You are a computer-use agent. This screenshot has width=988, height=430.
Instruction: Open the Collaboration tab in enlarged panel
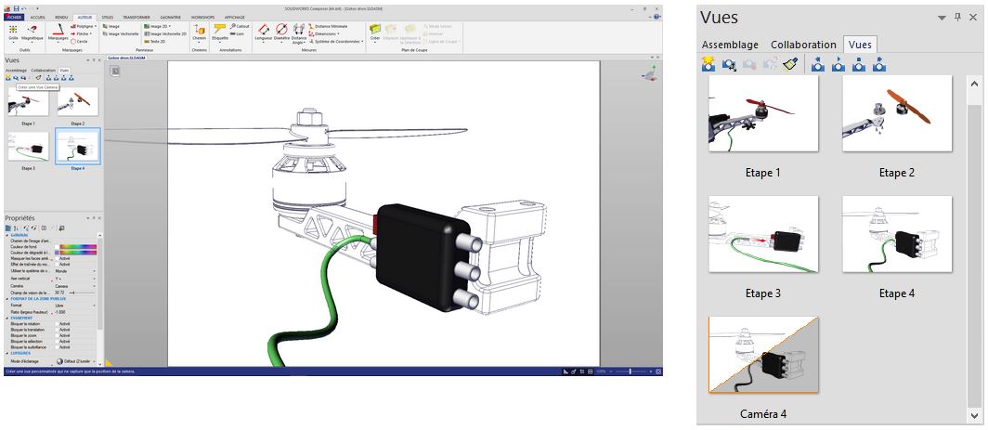click(x=803, y=45)
